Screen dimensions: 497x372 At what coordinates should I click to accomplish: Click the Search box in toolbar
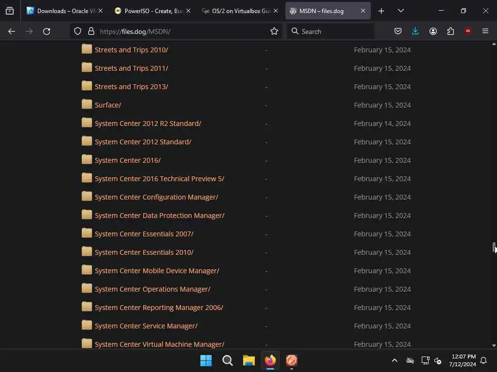(330, 31)
